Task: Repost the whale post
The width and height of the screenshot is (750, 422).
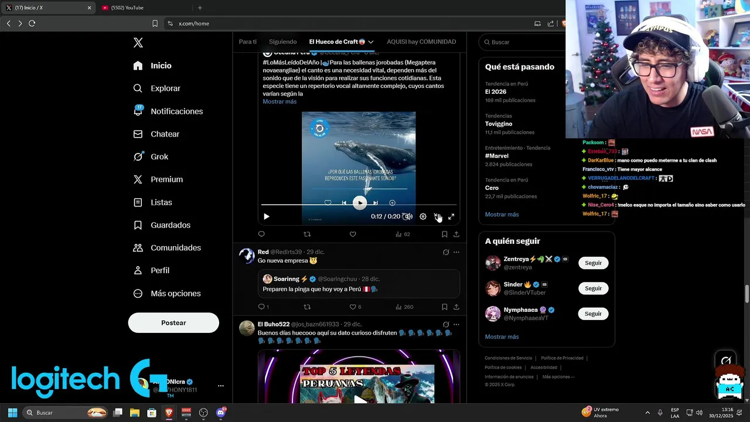Action: coord(307,234)
